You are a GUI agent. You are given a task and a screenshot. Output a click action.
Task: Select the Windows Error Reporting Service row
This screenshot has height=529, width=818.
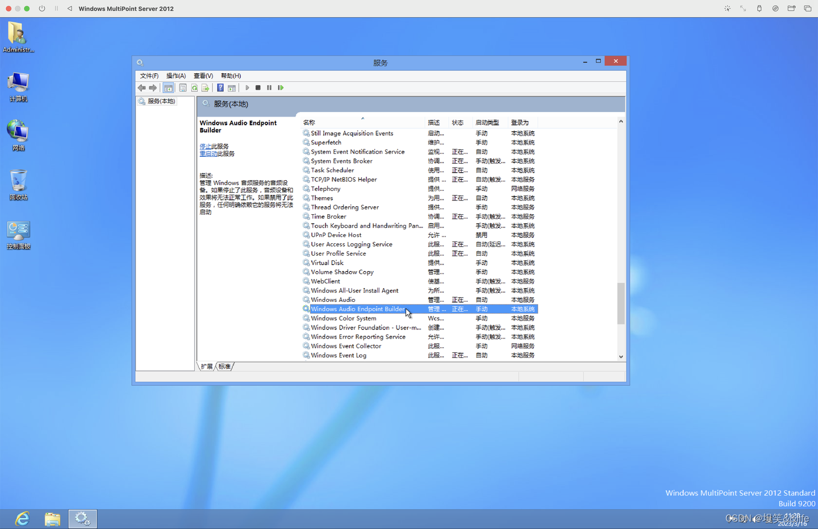(x=420, y=337)
